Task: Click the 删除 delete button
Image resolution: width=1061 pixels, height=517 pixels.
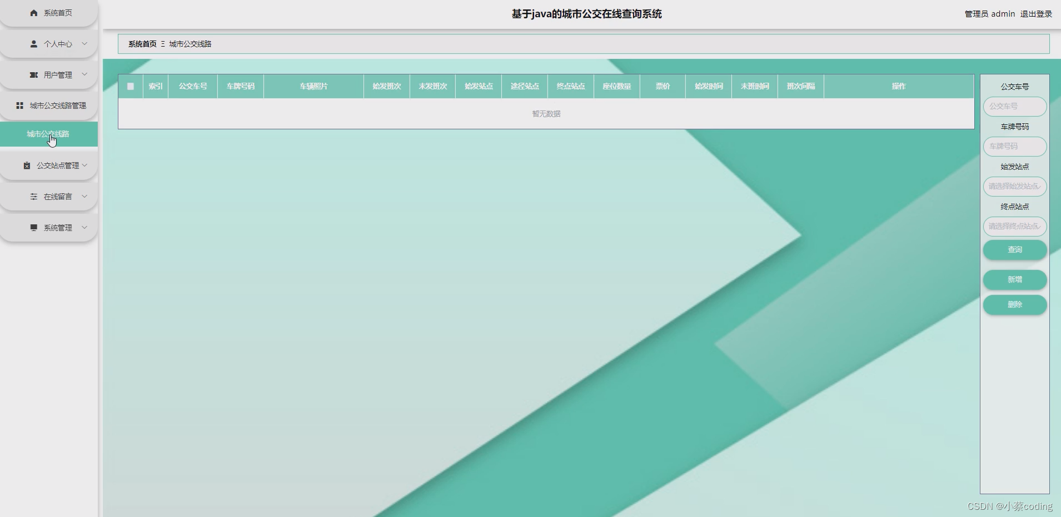Action: click(x=1015, y=305)
